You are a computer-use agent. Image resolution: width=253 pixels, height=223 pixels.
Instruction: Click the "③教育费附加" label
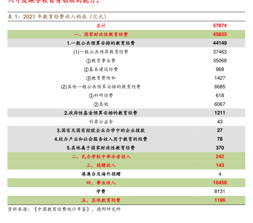(x=101, y=78)
